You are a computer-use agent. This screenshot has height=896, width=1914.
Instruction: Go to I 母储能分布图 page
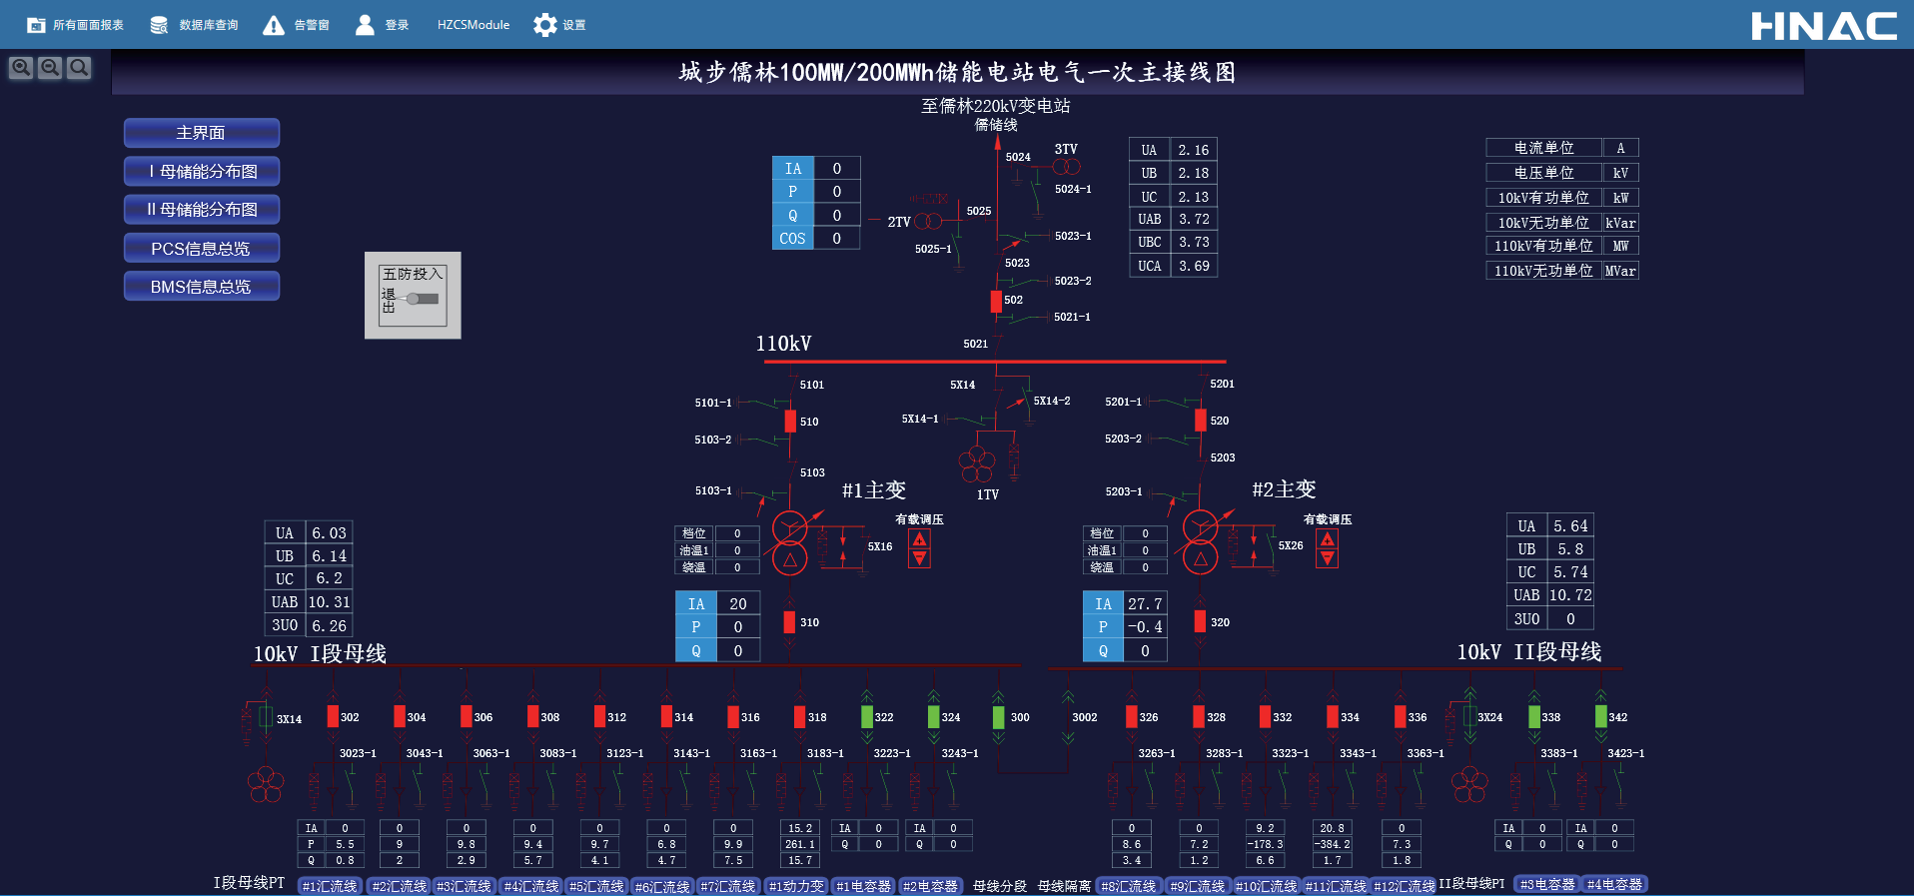point(201,172)
